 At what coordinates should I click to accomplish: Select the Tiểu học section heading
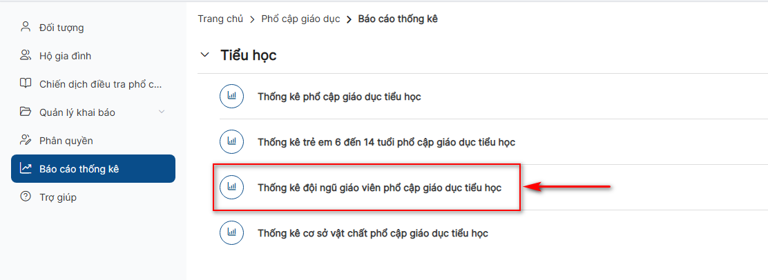tap(249, 55)
